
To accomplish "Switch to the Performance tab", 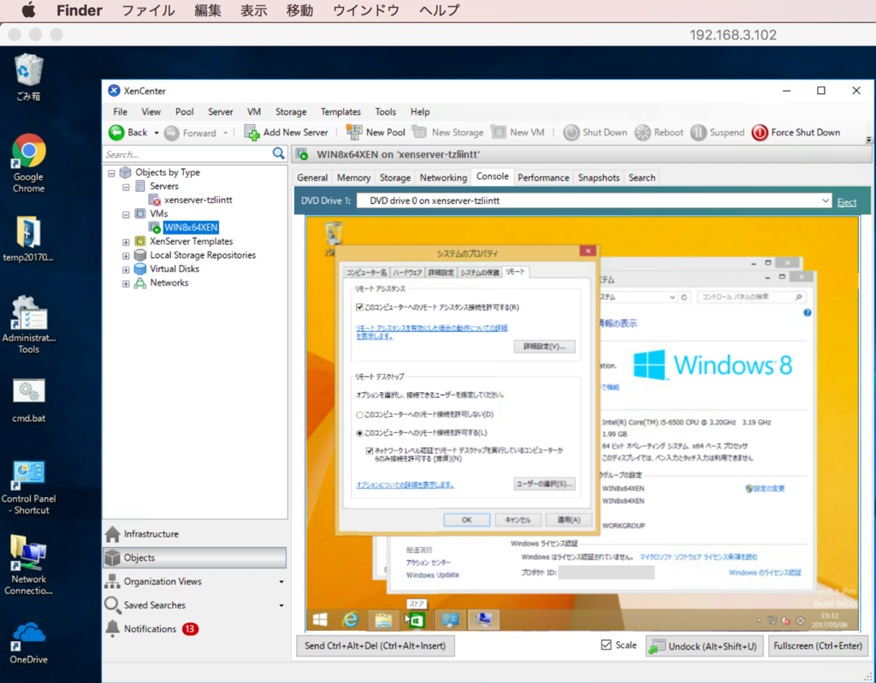I will (543, 177).
